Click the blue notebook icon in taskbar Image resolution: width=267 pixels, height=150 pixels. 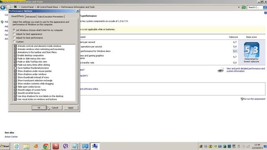[75, 146]
